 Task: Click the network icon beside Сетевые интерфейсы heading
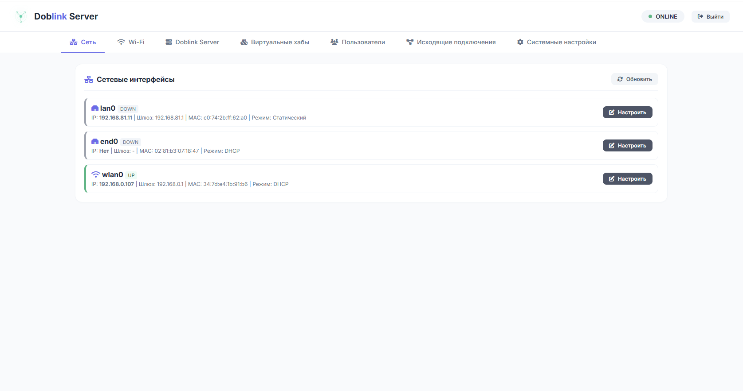[x=89, y=79]
